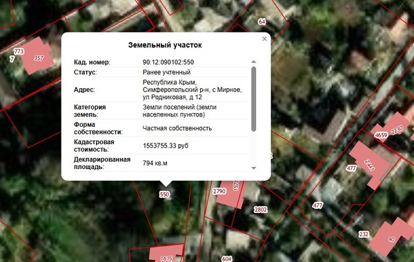Select building label 2790 on the map
414x262 pixels.
219,191
